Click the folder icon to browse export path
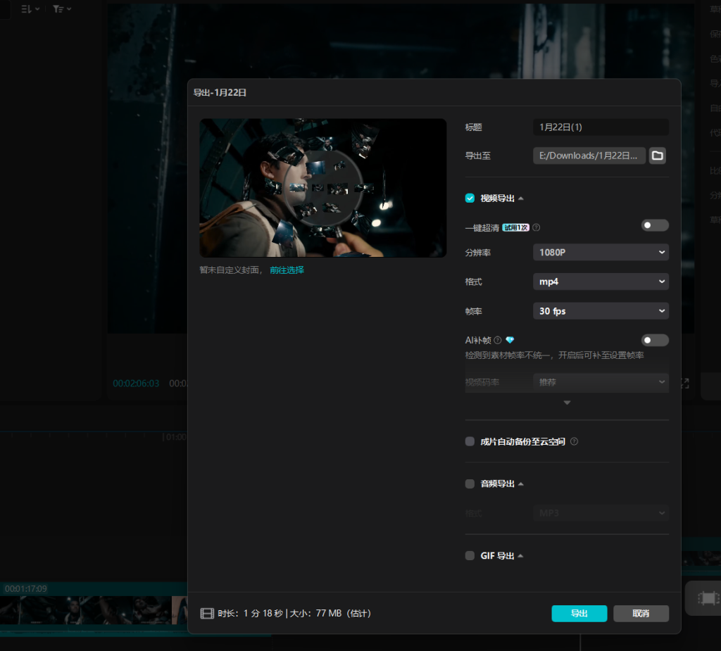The image size is (721, 651). [658, 156]
